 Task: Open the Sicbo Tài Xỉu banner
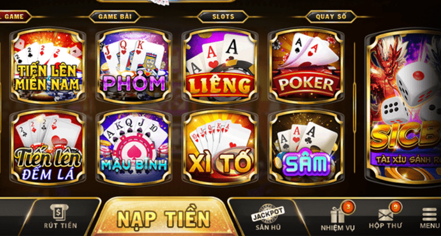click(x=404, y=106)
